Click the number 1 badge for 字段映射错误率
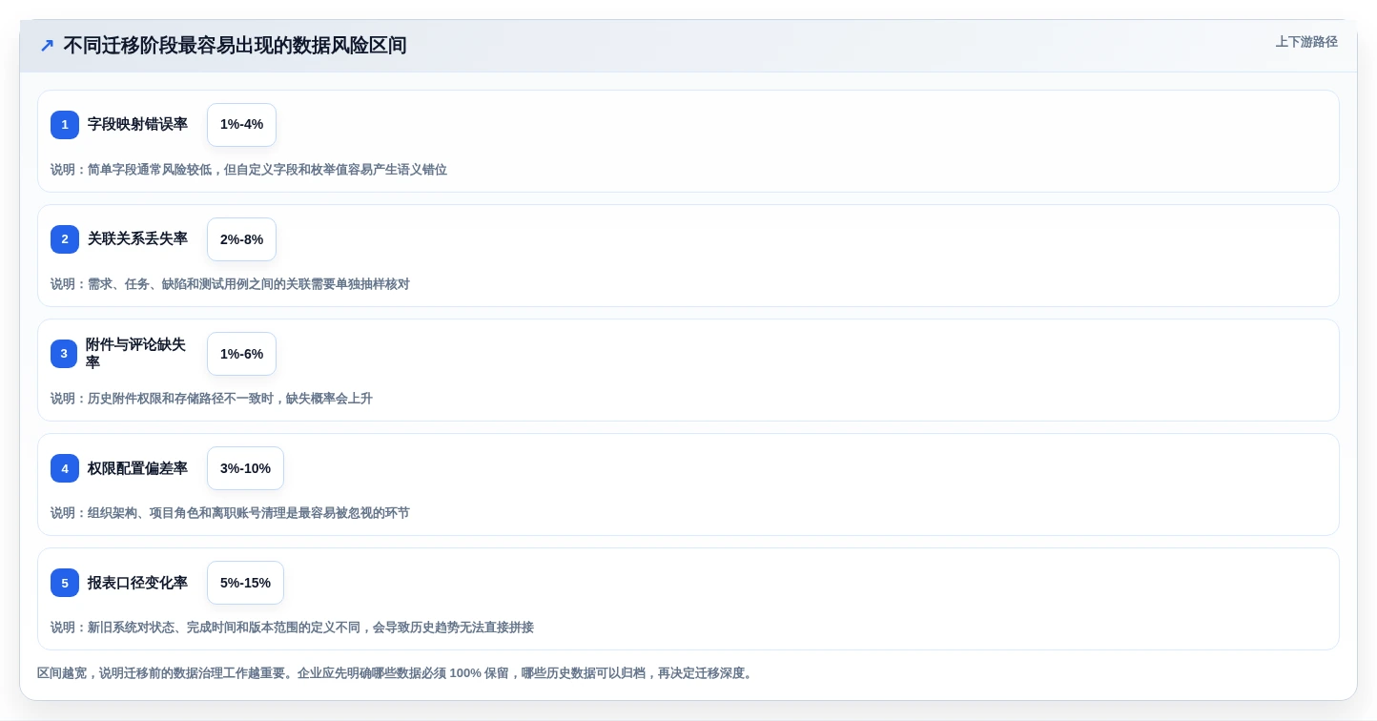 point(65,125)
